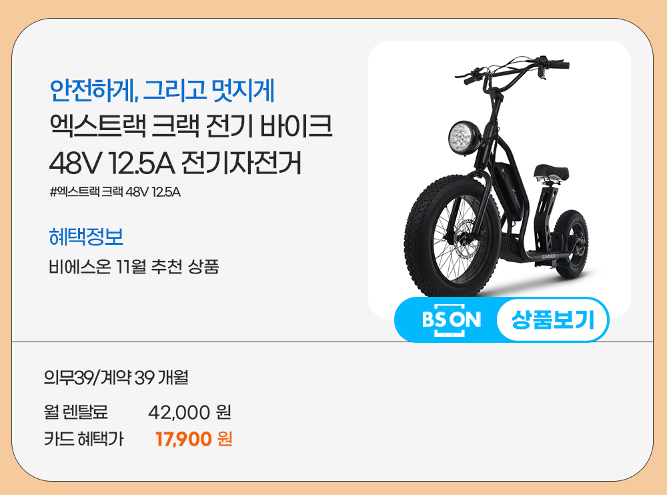Click the 48V 12.5A 전기자전거 title line

[175, 163]
